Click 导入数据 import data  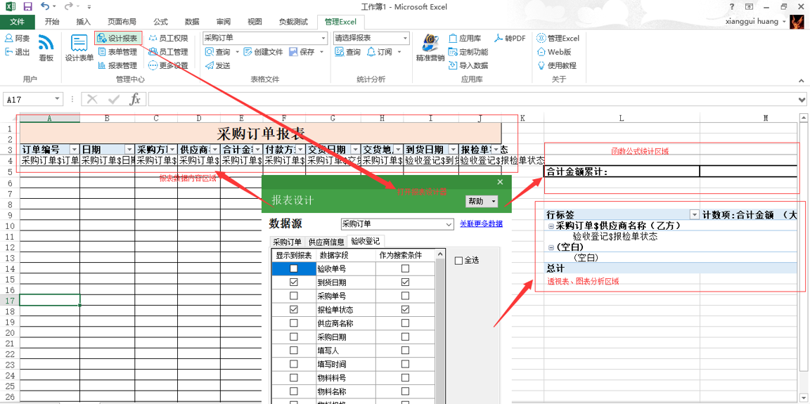click(x=468, y=65)
